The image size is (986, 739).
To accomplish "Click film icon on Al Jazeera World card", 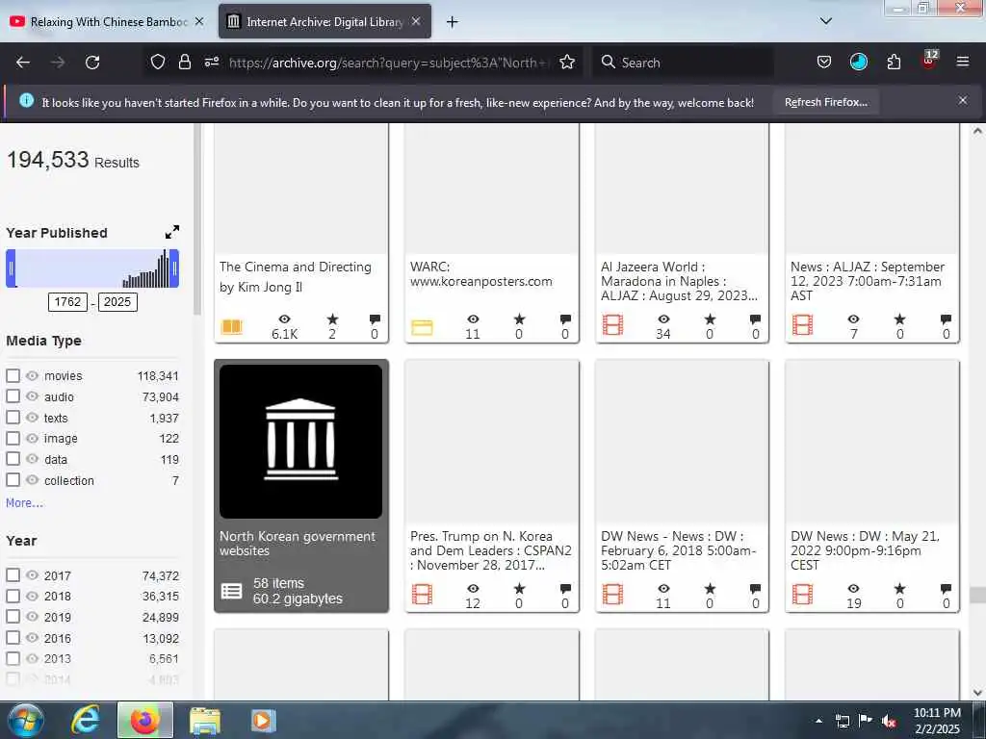I will tap(612, 325).
